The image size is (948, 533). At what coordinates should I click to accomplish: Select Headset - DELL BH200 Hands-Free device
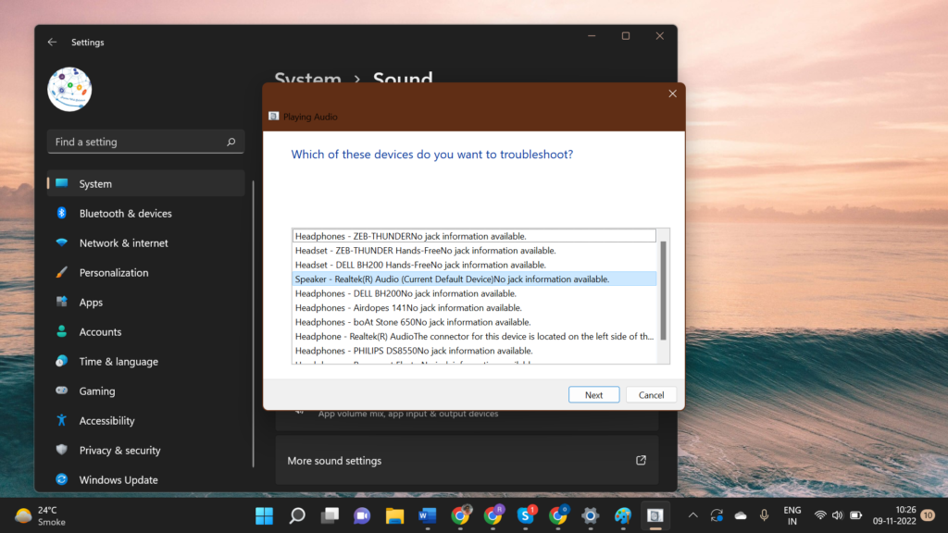474,265
